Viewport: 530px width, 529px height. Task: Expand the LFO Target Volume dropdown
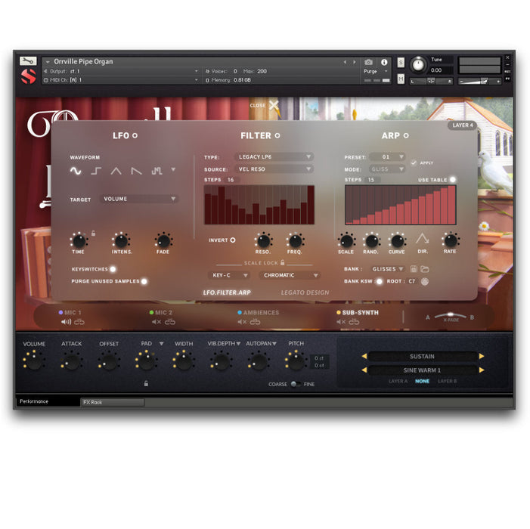(139, 200)
